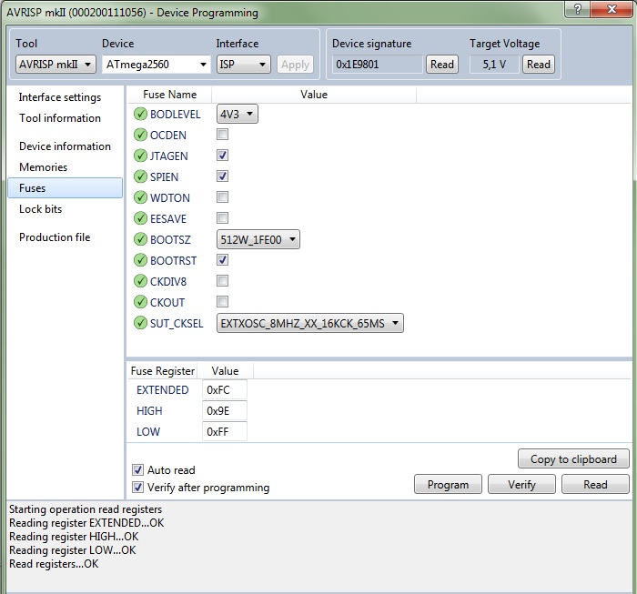Click the green check icon beside BOOTRST
637x594 pixels.
click(140, 260)
